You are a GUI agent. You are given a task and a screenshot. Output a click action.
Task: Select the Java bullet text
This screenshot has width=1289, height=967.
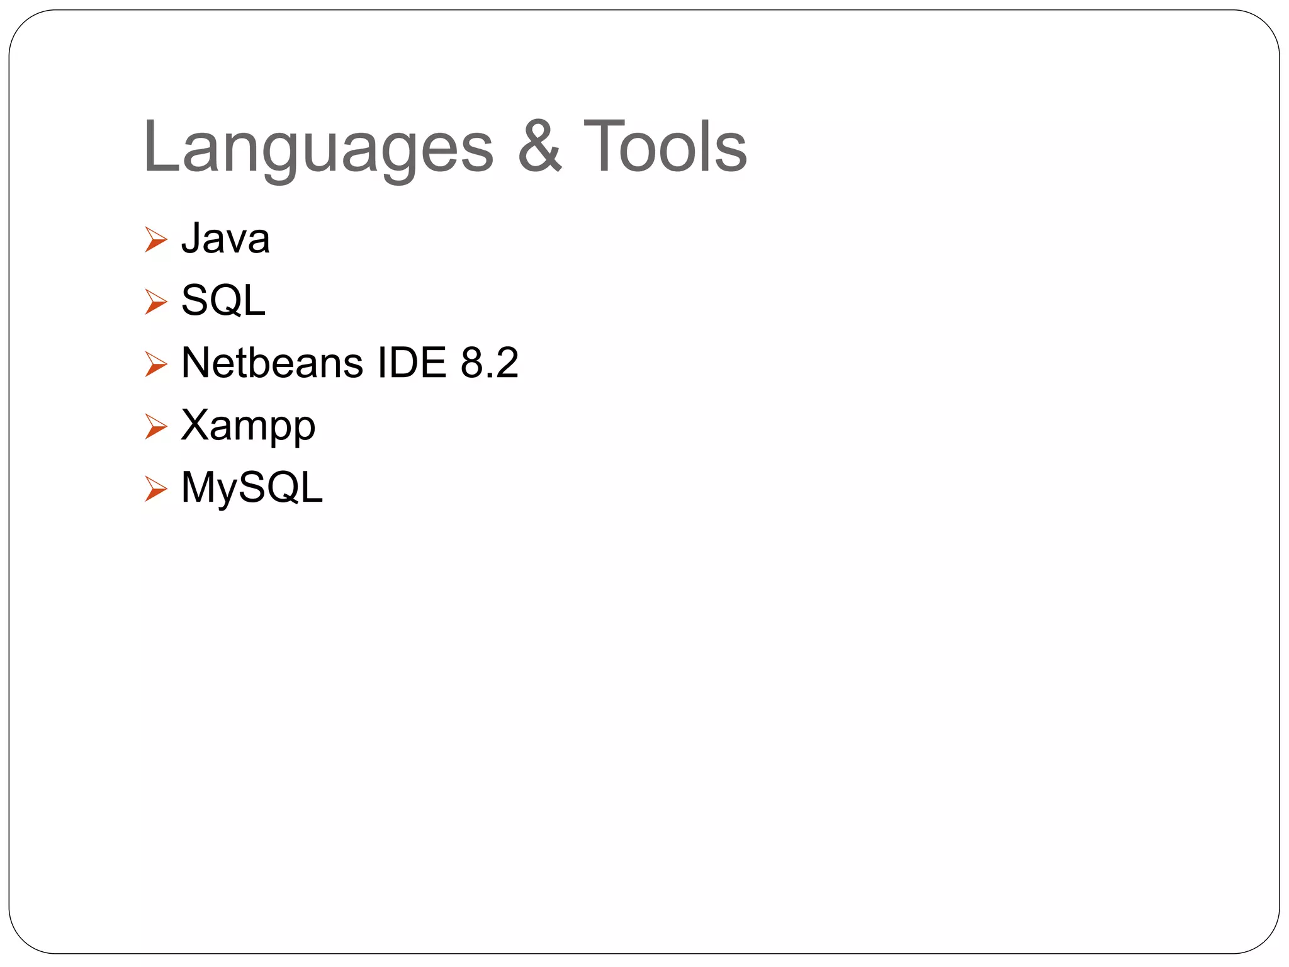click(x=225, y=239)
